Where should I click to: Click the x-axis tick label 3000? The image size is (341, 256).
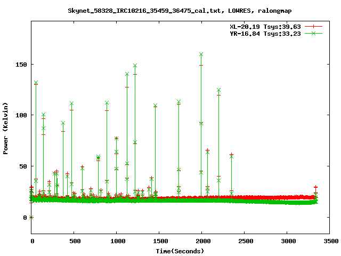[x=288, y=241]
